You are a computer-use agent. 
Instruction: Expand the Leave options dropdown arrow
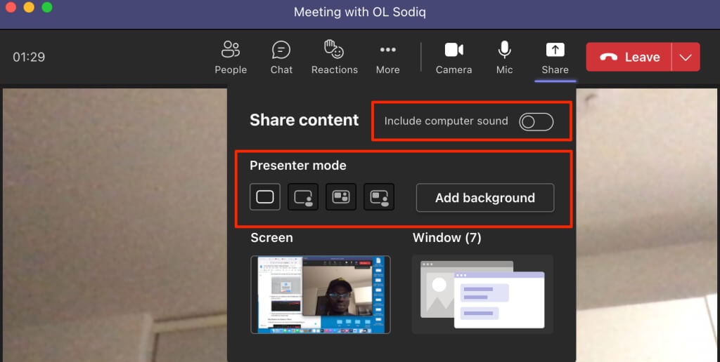pyautogui.click(x=686, y=57)
